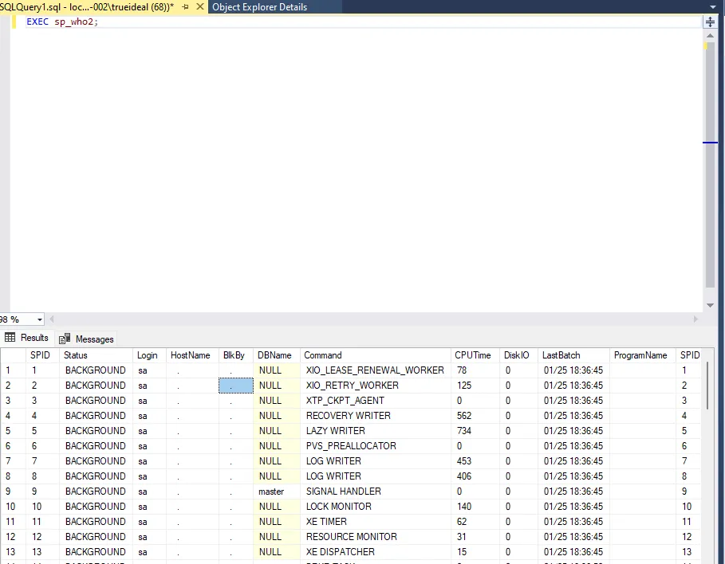
Task: Select the Results tab
Action: click(27, 338)
